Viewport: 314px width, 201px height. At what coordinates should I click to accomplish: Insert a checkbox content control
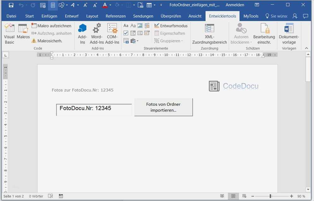(x=126, y=33)
